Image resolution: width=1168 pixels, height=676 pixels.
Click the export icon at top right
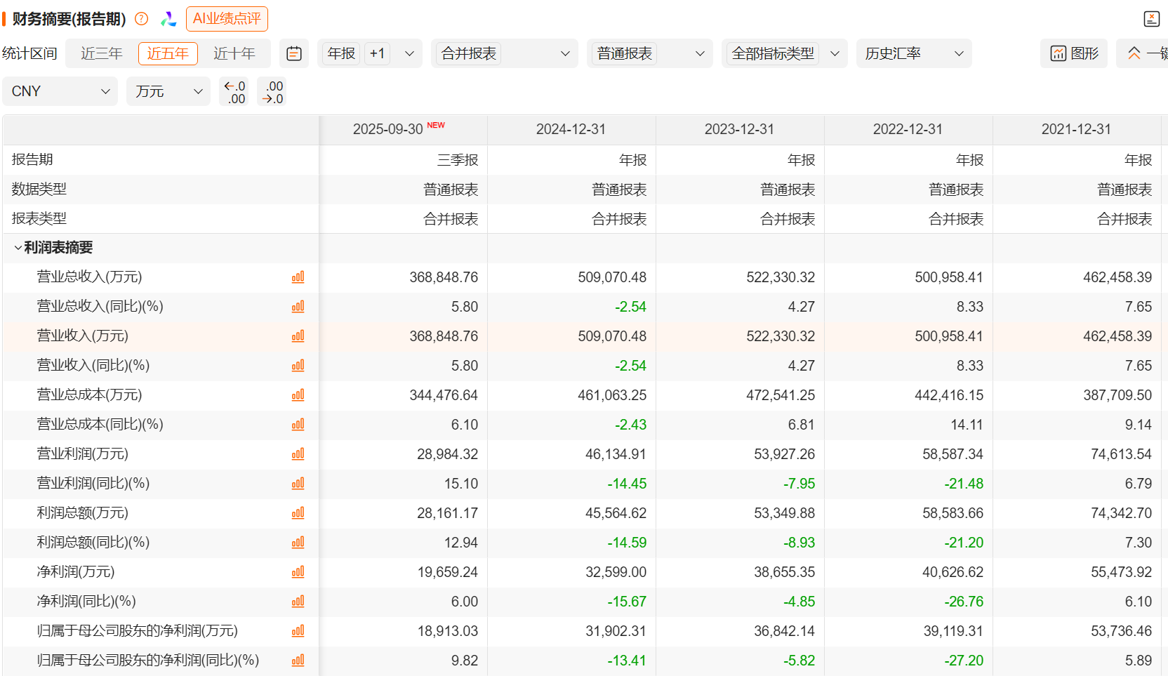point(1151,19)
